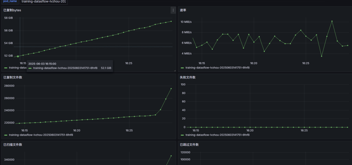Open the 已复制bytes panel three-dot menu
This screenshot has width=352, height=165.
click(173, 10)
